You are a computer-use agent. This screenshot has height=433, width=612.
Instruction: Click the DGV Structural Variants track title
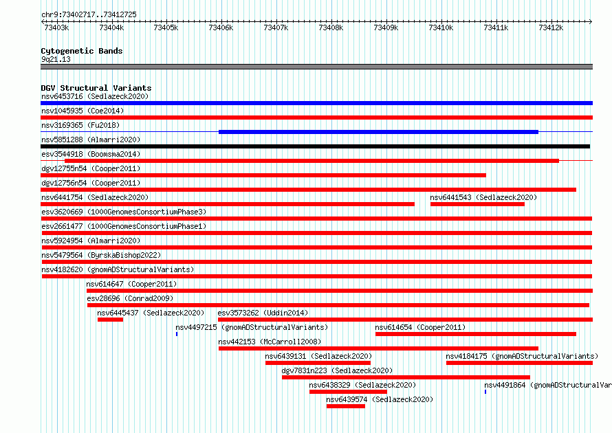96,88
